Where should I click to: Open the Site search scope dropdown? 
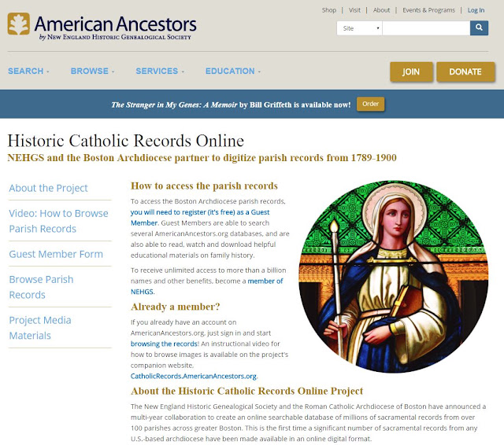coord(359,28)
